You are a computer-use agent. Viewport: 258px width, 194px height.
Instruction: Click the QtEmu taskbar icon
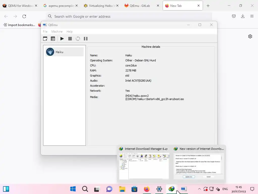click(x=184, y=189)
